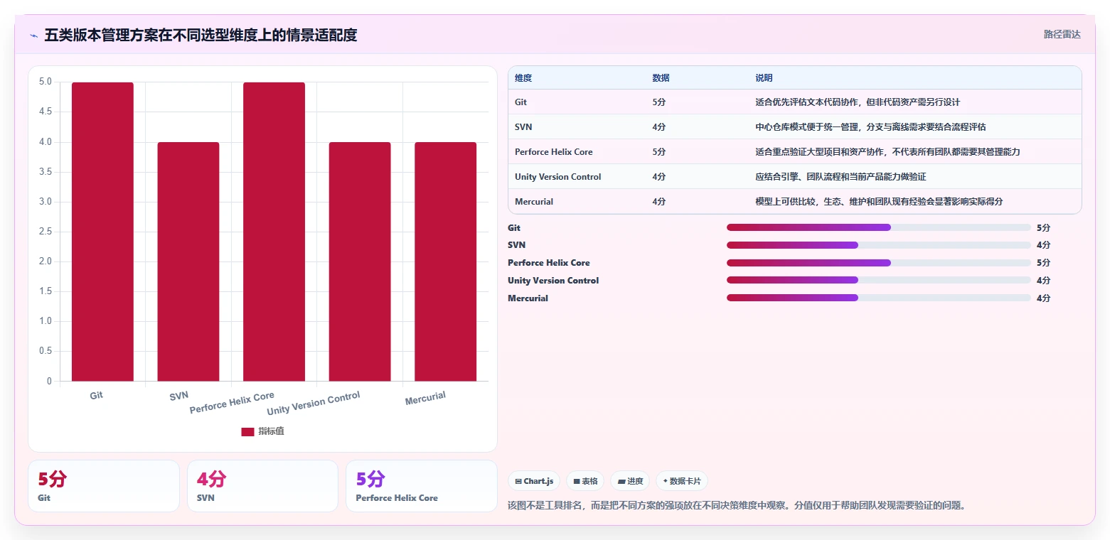This screenshot has width=1110, height=540.
Task: Click the 路径雷达 label in header
Action: coord(1062,34)
